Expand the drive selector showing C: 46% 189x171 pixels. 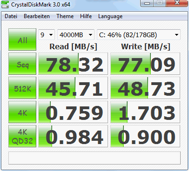pyautogui.click(x=139, y=35)
